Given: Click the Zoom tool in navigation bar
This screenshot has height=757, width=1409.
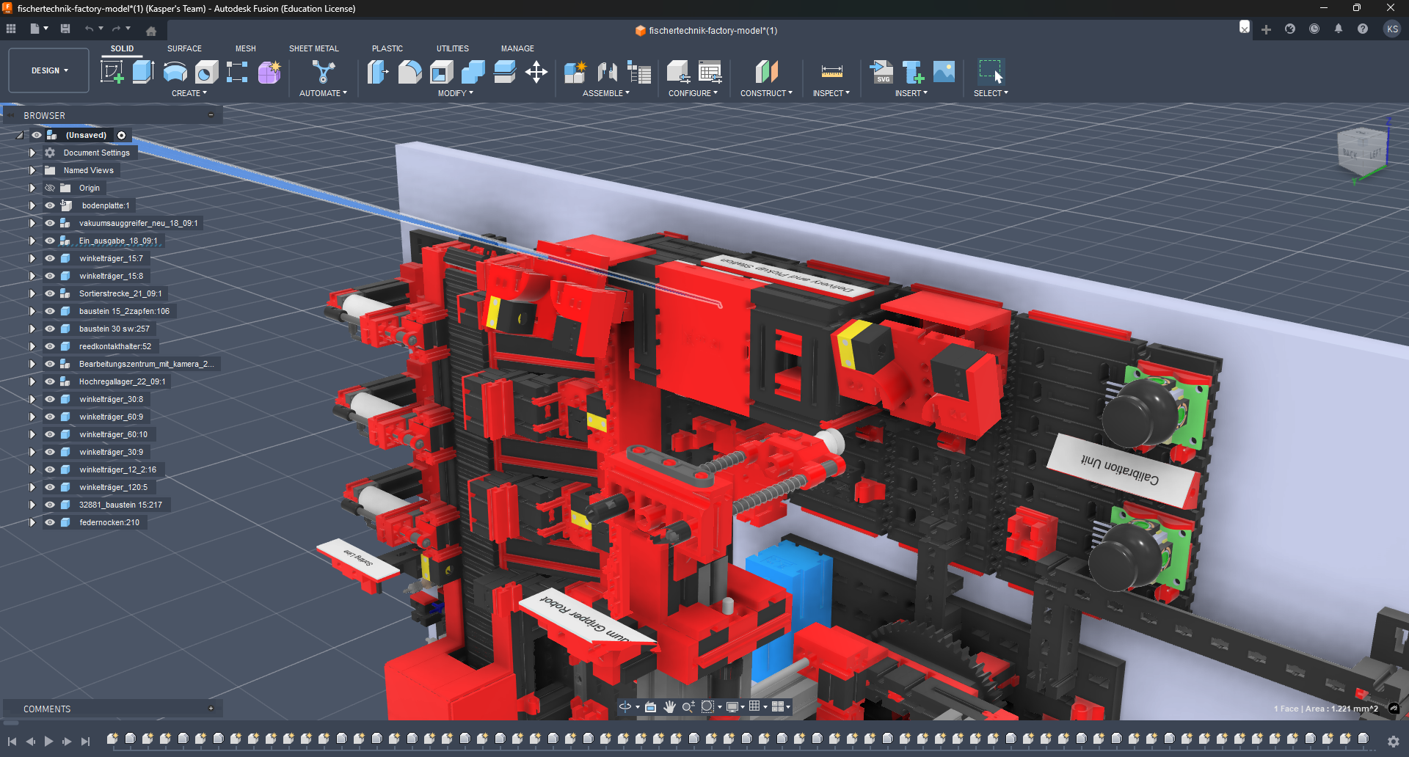Looking at the screenshot, I should tap(688, 706).
